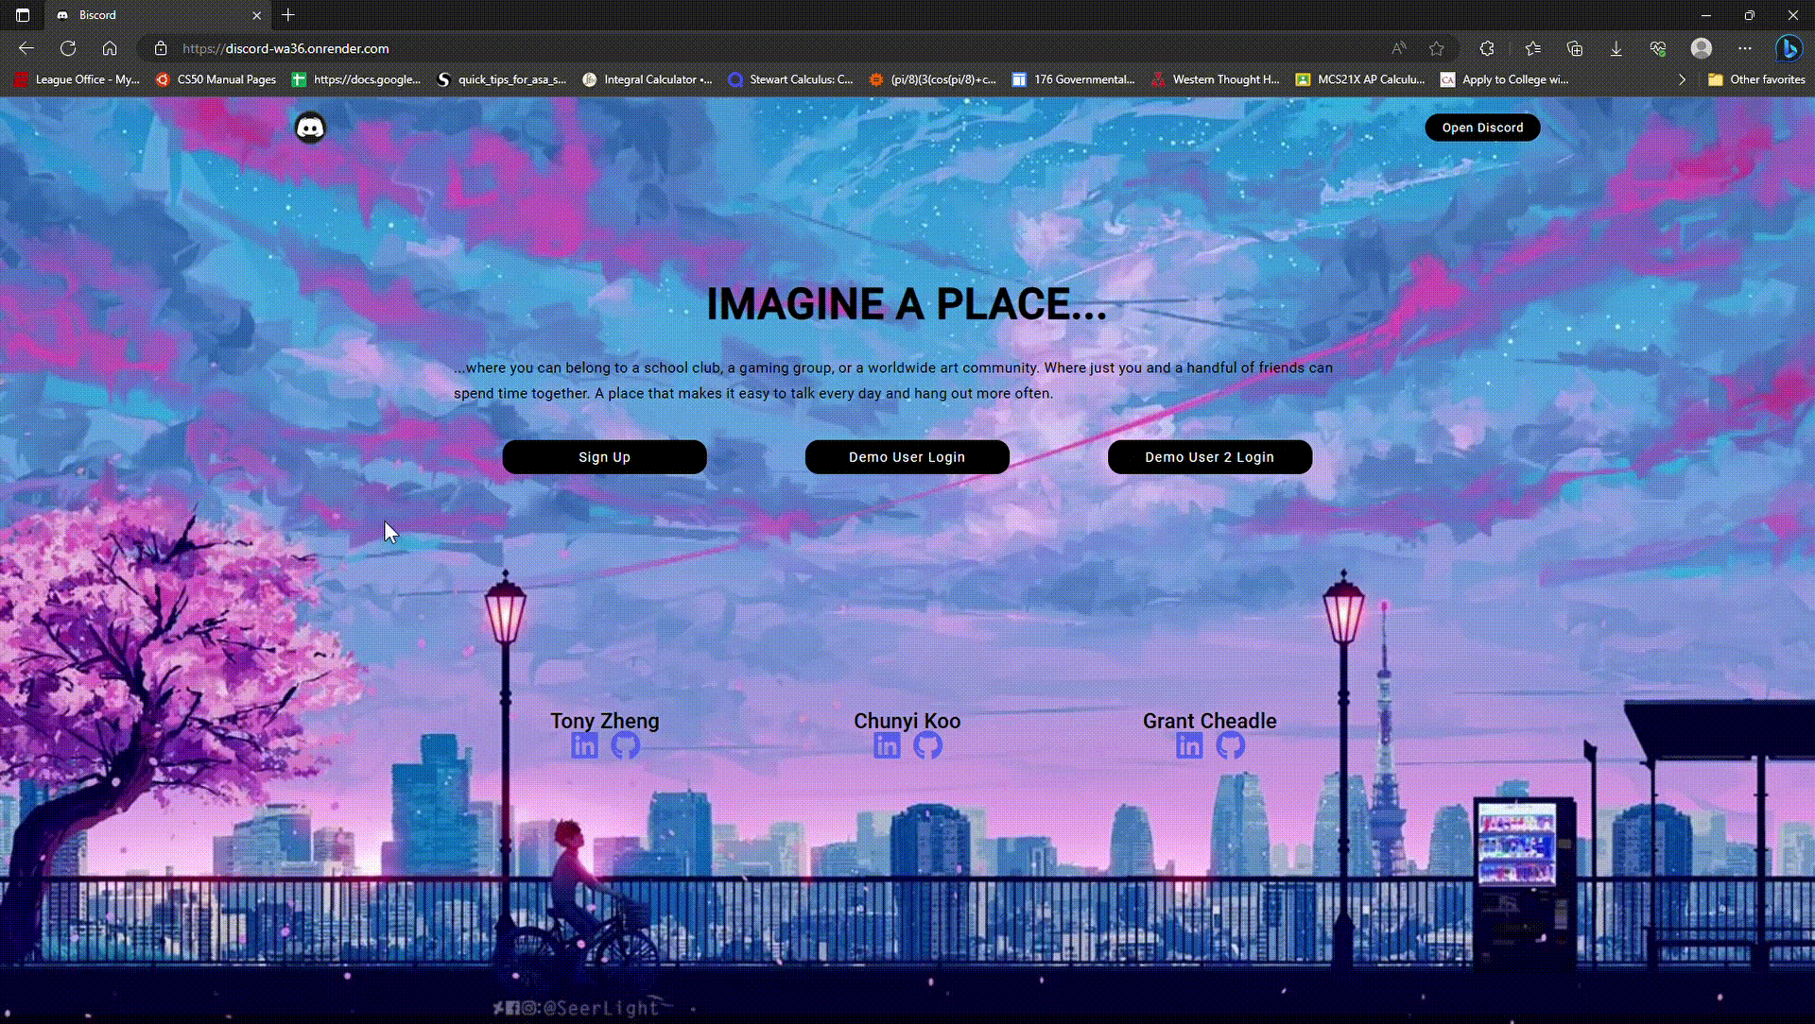Open browser extensions puzzle icon
Image resolution: width=1815 pixels, height=1024 pixels.
[1487, 48]
